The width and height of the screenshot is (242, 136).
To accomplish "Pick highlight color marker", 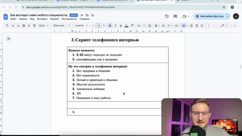I will [132, 26].
